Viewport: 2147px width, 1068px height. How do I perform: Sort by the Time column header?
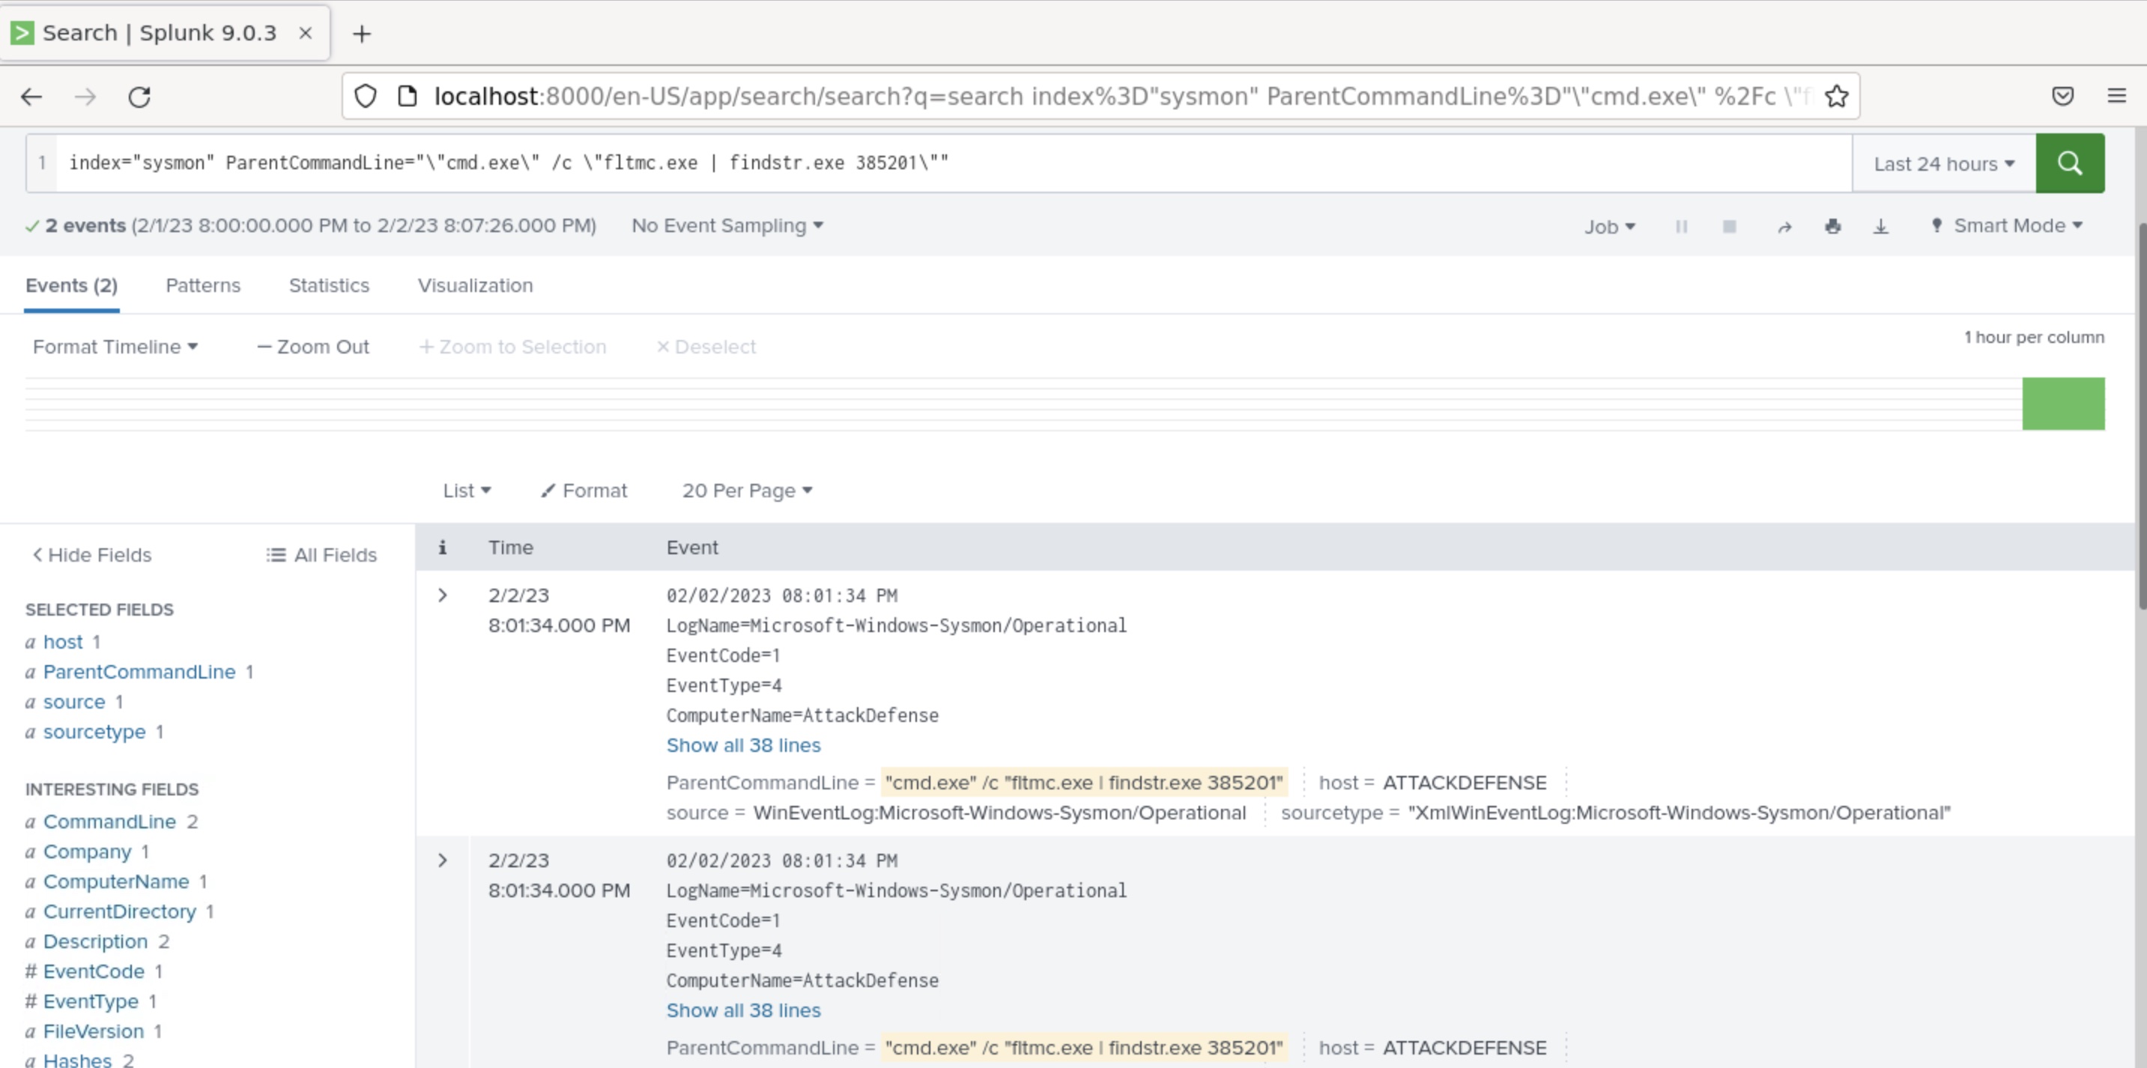tap(510, 547)
